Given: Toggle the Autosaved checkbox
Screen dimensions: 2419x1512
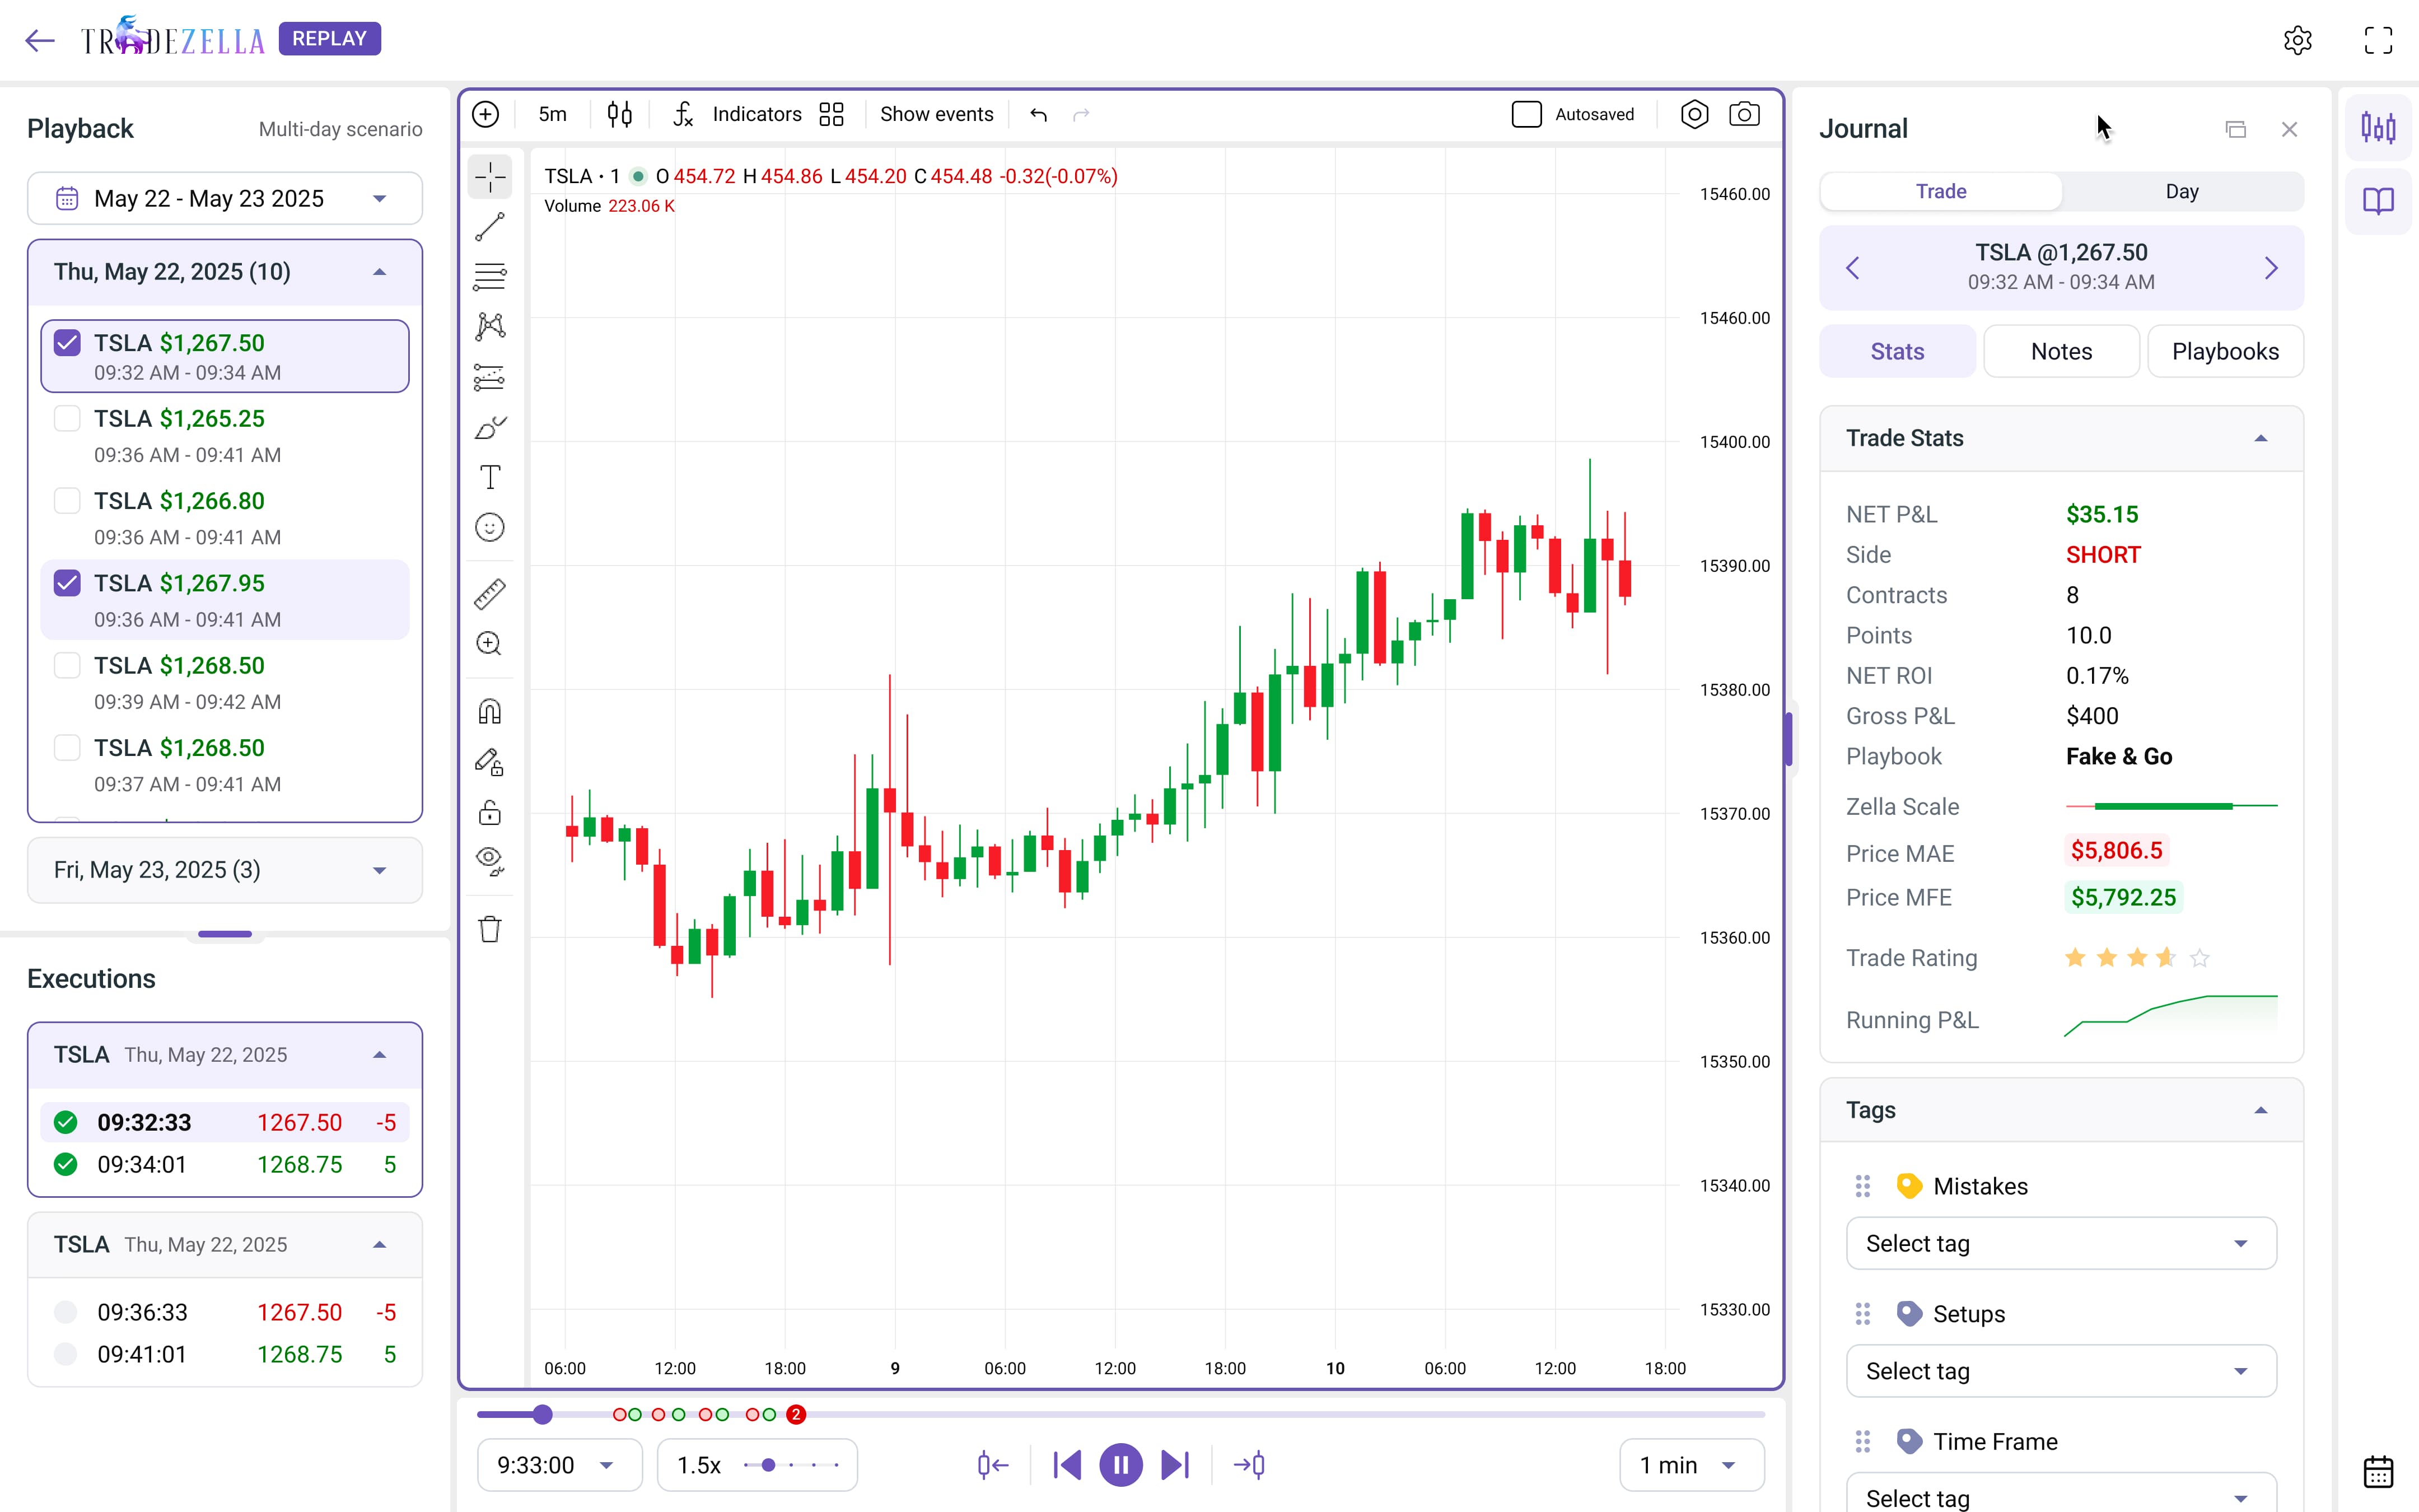Looking at the screenshot, I should pyautogui.click(x=1526, y=114).
